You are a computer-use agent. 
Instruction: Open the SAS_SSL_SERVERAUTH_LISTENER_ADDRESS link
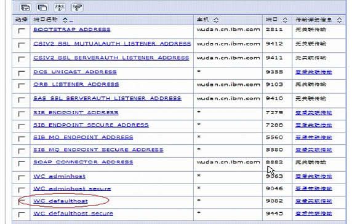pyautogui.click(x=107, y=98)
